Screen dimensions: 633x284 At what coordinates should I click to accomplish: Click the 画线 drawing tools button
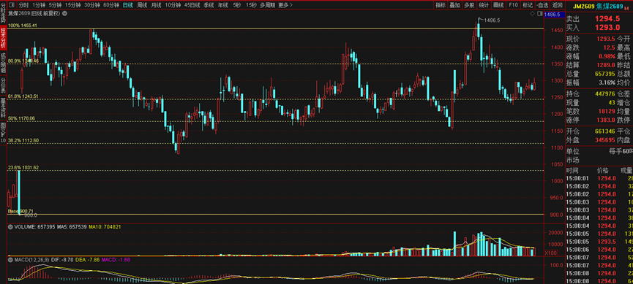click(x=498, y=5)
